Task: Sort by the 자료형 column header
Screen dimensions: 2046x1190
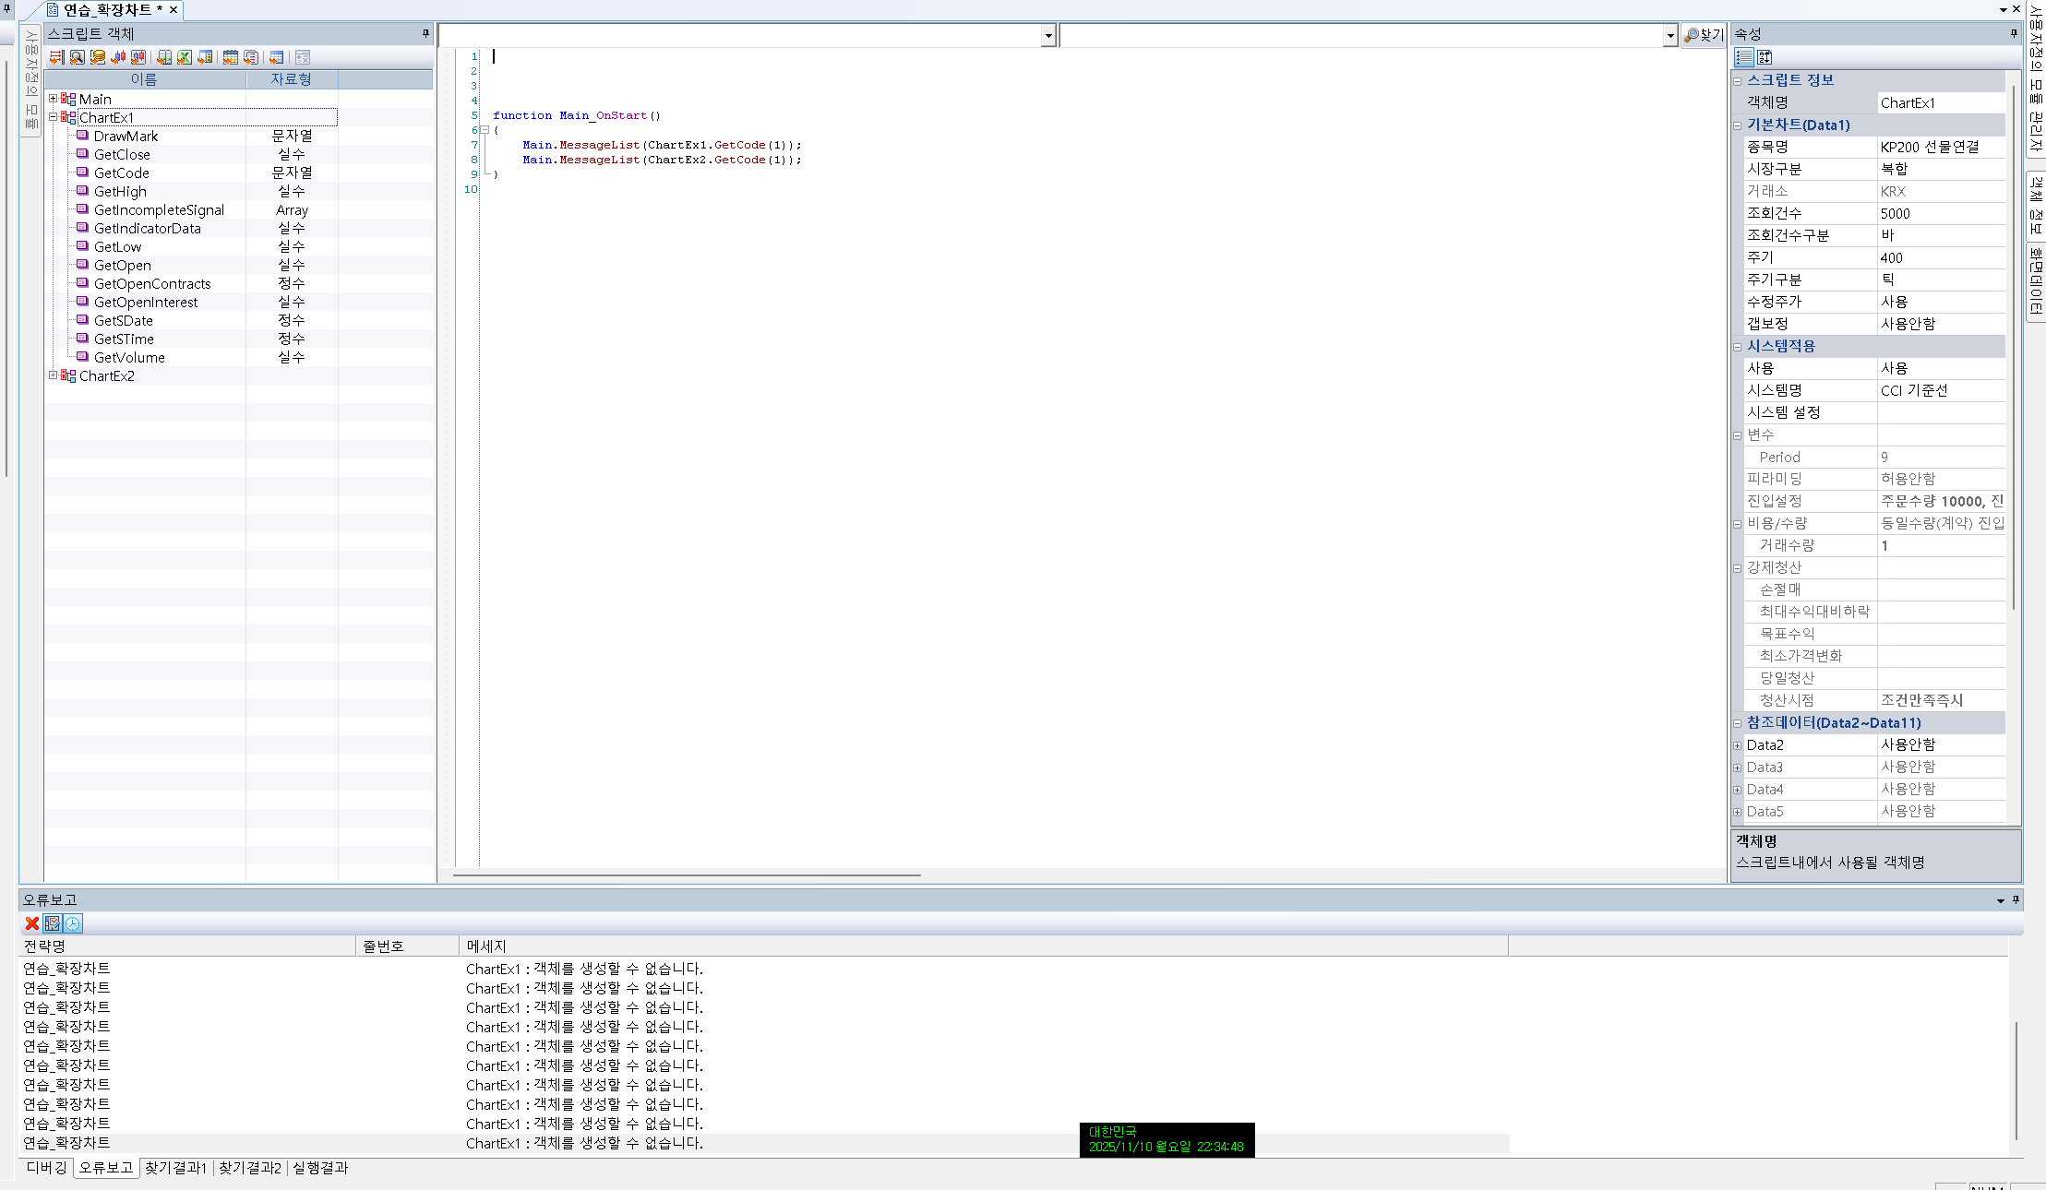Action: click(x=291, y=79)
